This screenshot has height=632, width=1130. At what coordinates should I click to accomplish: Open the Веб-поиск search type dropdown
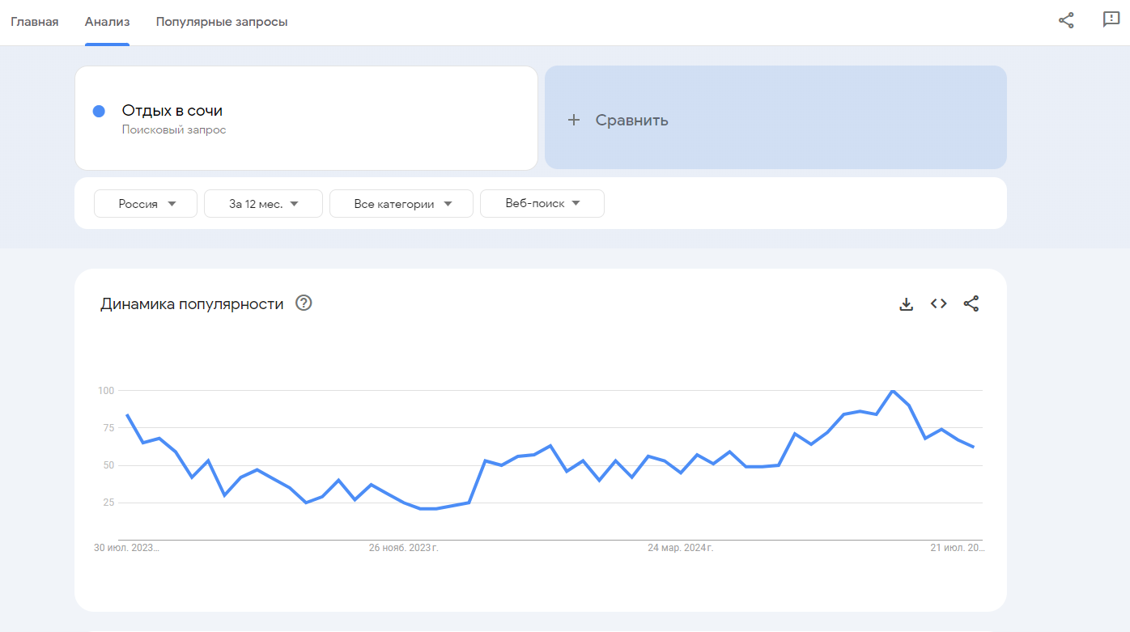(x=542, y=204)
